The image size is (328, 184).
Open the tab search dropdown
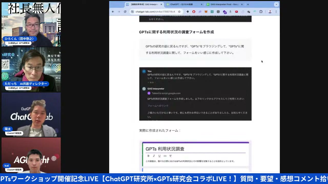[276, 4]
